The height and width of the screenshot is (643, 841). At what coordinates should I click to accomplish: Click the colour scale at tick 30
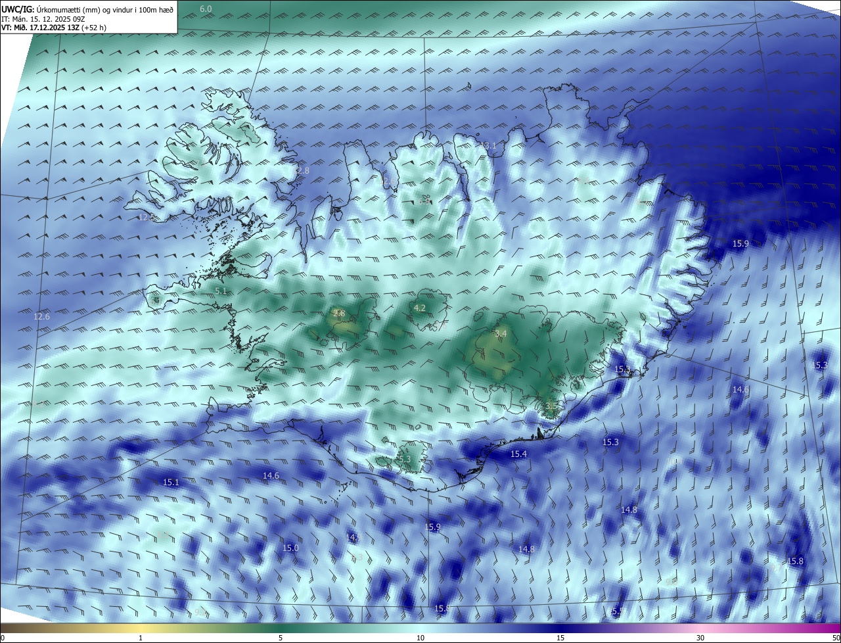pyautogui.click(x=700, y=638)
